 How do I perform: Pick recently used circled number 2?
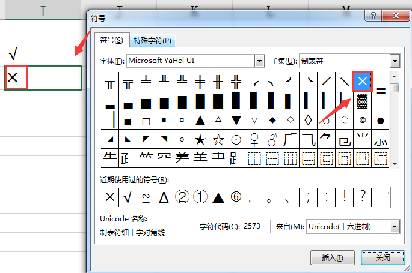(182, 197)
